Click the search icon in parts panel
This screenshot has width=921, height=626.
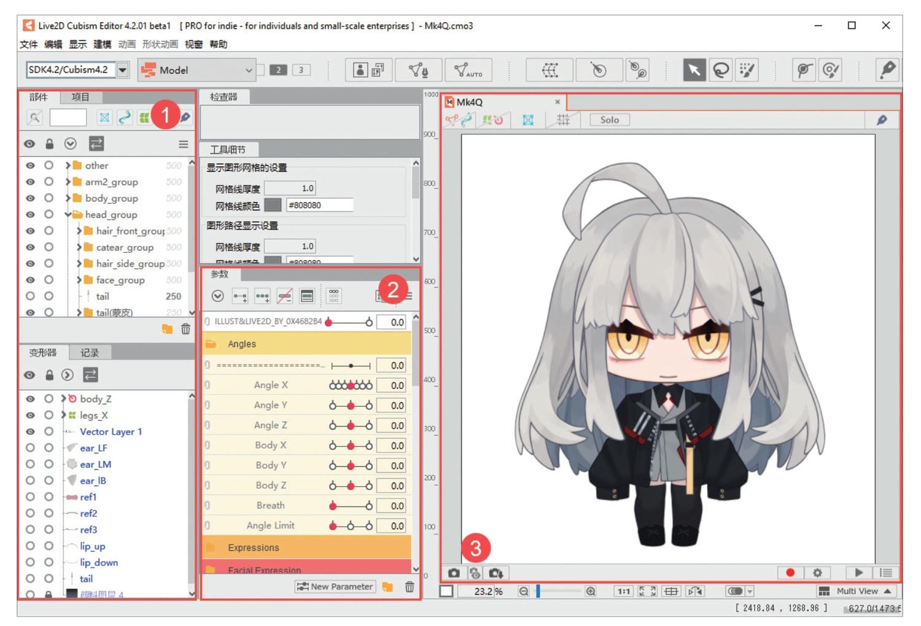point(35,117)
